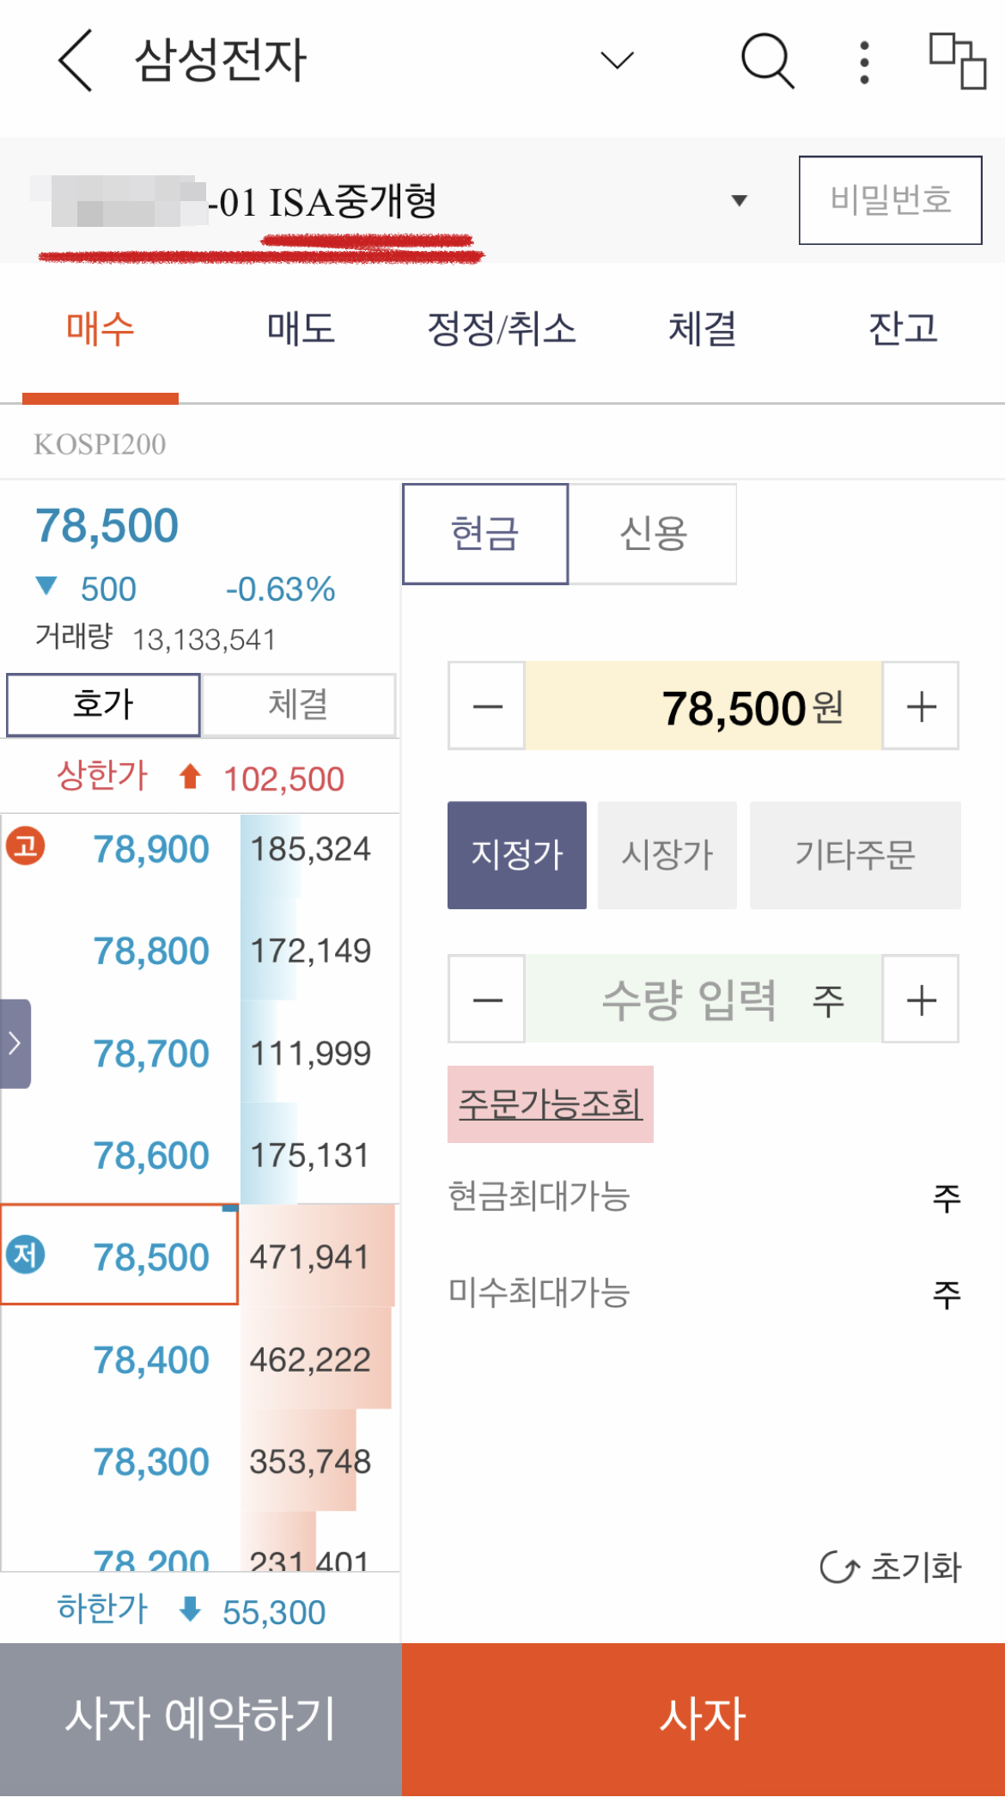Select the 신용 credit option

click(653, 534)
